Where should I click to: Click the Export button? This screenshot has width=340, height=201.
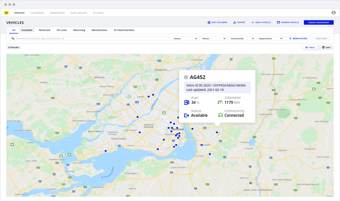(239, 22)
